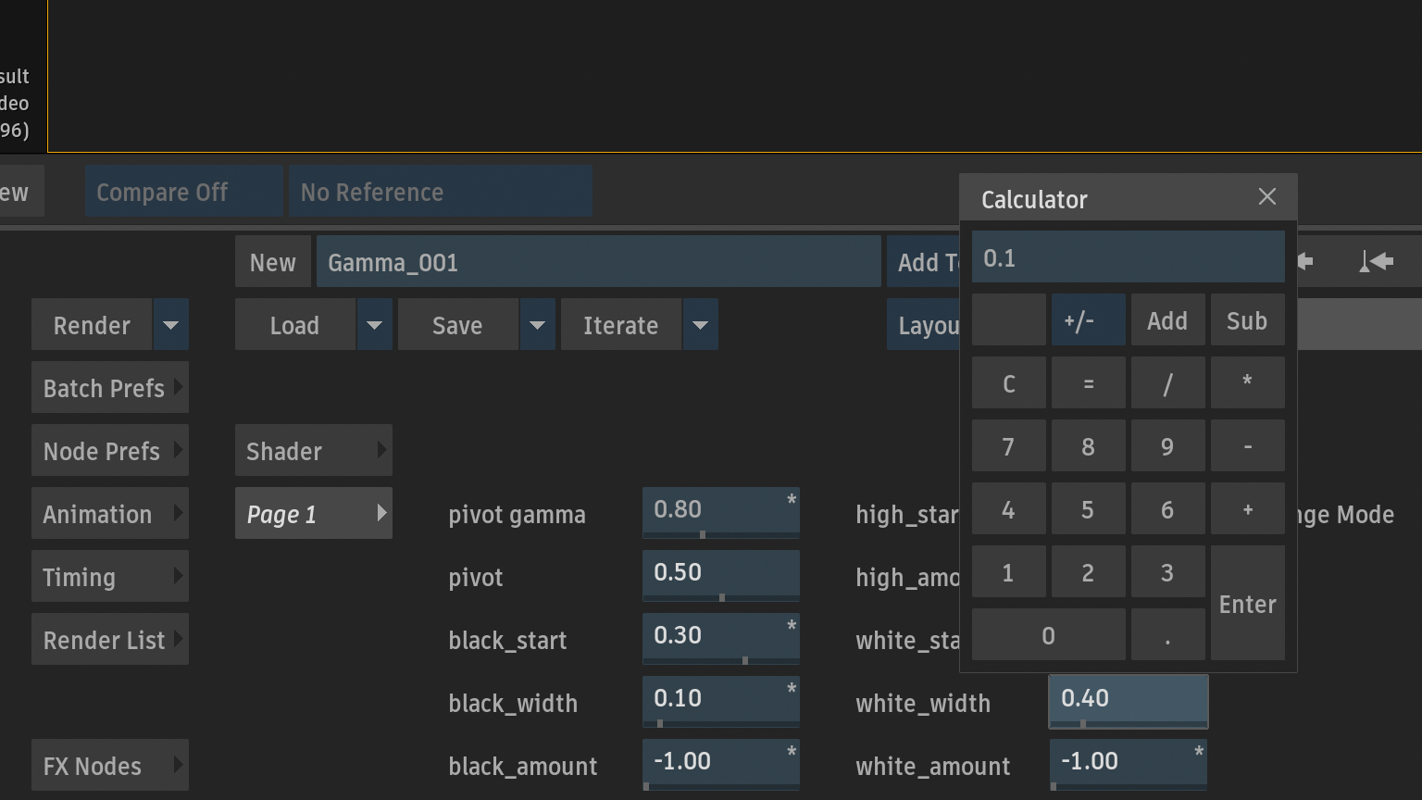Open the No Reference selector
The image size is (1422, 800).
441,192
